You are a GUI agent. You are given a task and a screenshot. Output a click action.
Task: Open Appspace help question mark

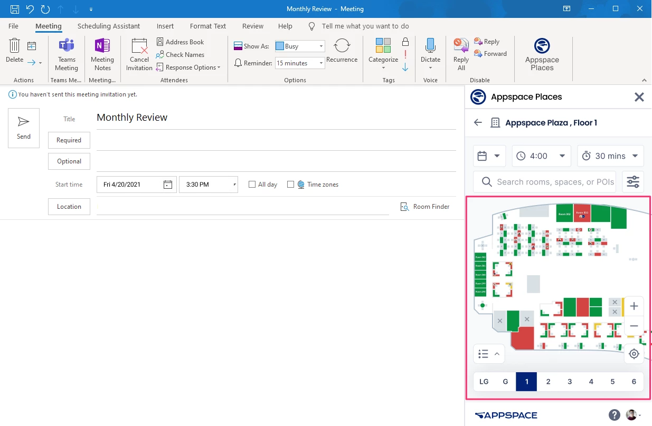point(614,415)
